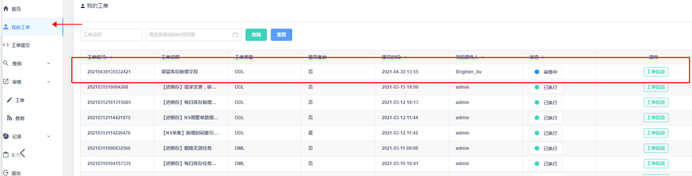Image resolution: width=692 pixels, height=176 pixels.
Task: Click 已执行 status for order 2021031519004268
Action: [x=546, y=87]
